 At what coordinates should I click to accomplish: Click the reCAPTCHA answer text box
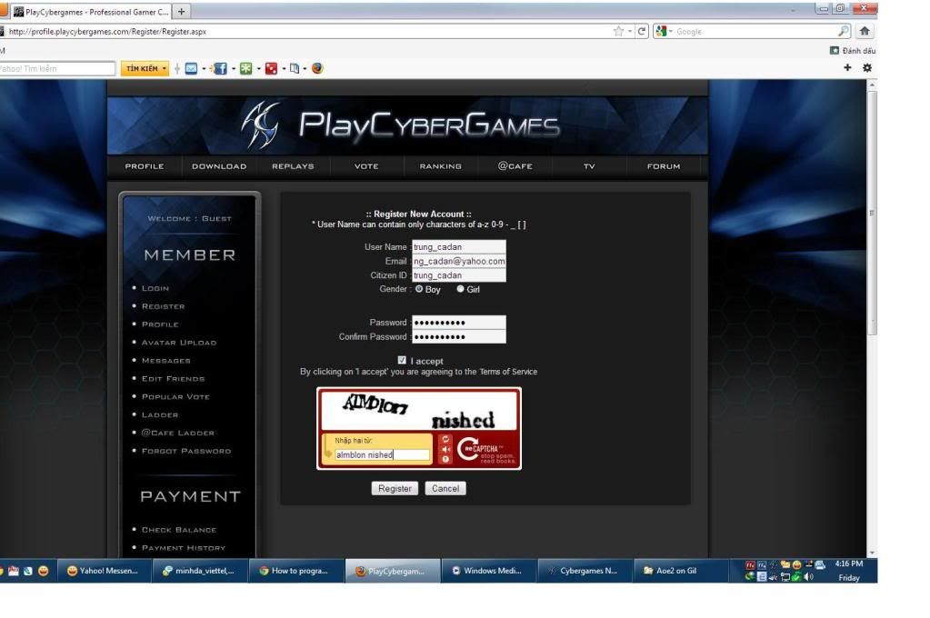(x=383, y=455)
